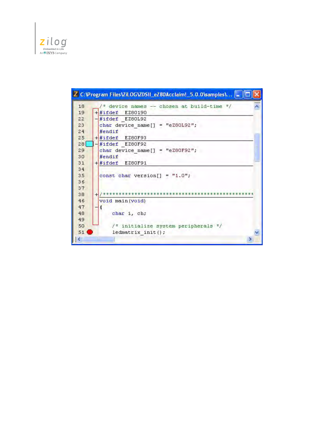Expand the #ifdef _EZ80F93 block at line 25
The image size is (334, 432).
click(96, 138)
